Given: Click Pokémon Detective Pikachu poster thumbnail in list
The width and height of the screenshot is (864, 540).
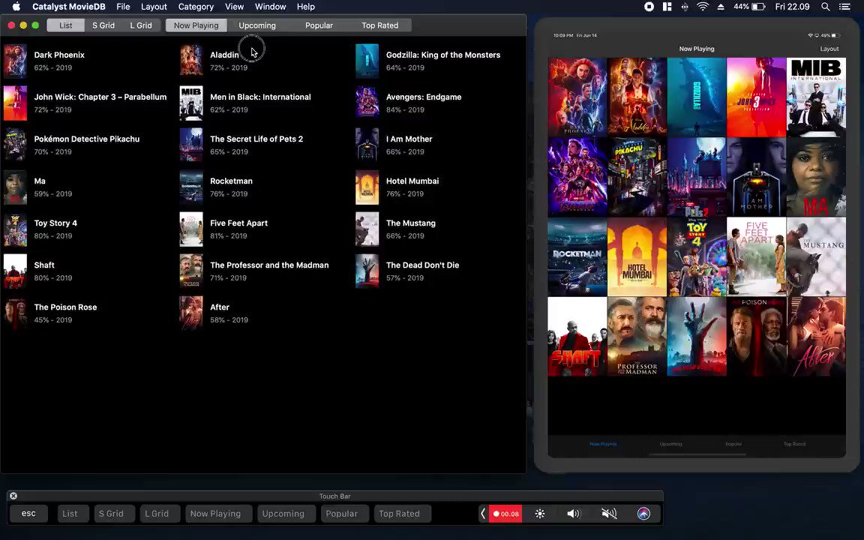Looking at the screenshot, I should pyautogui.click(x=15, y=145).
